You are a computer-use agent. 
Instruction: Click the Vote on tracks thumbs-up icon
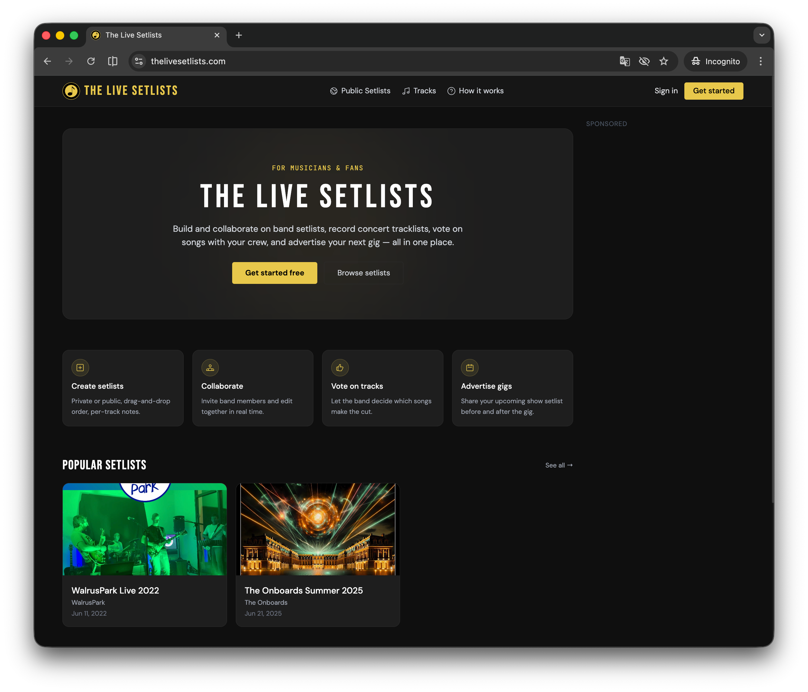pyautogui.click(x=340, y=367)
